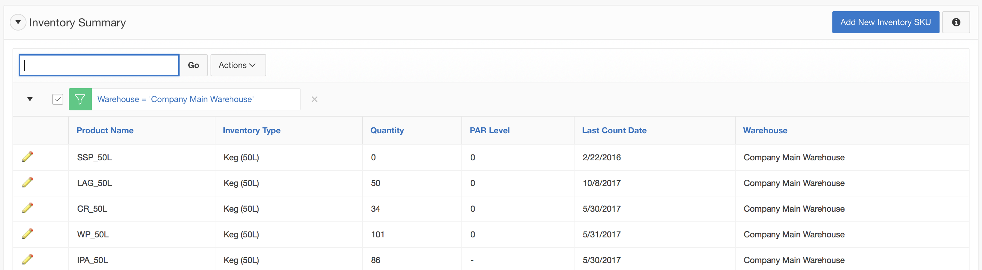This screenshot has width=982, height=270.
Task: Collapse the filter row triangle
Action: [x=30, y=99]
